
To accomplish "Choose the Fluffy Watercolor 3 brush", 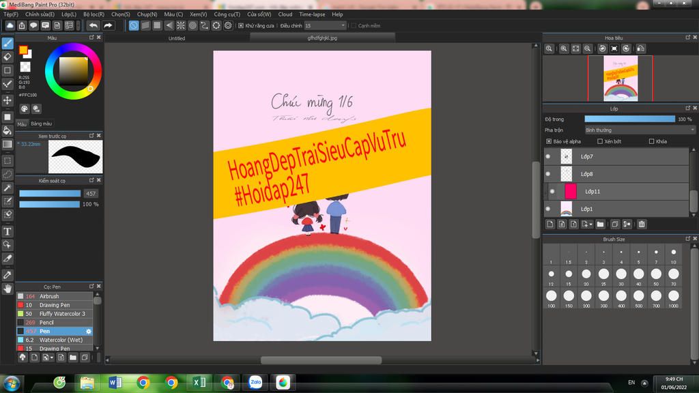I will click(x=55, y=314).
